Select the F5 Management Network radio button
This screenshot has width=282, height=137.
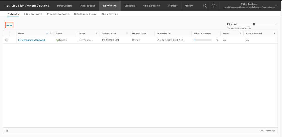[x=7, y=40]
